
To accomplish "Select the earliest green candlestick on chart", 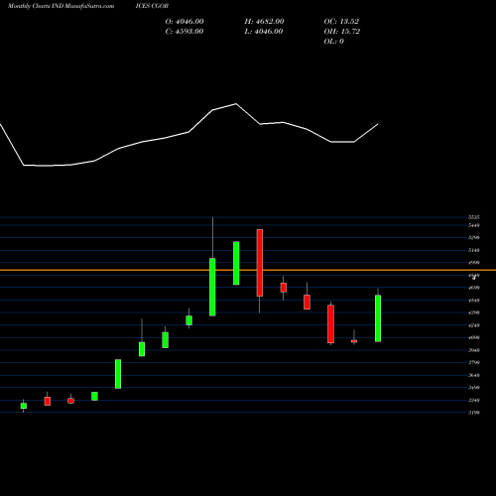I will 24,406.
